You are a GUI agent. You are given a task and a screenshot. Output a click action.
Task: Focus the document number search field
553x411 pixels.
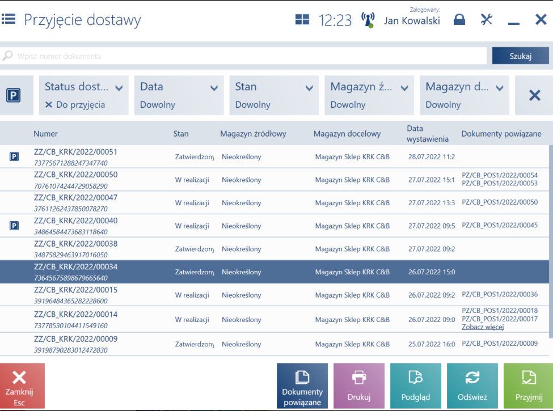tap(243, 56)
